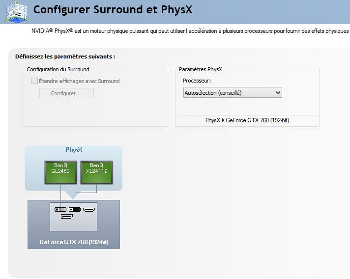350x279 pixels.
Task: Click the HDMI port icon
Action: click(89, 209)
